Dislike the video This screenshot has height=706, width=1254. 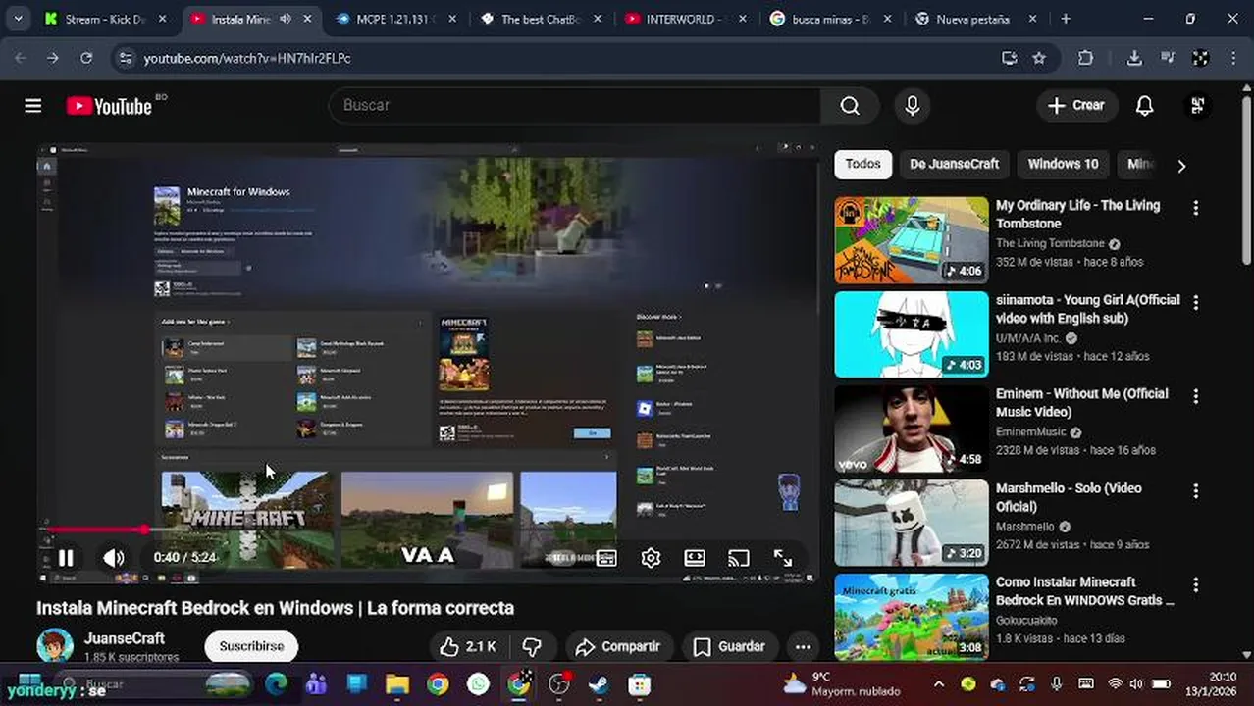pos(532,646)
